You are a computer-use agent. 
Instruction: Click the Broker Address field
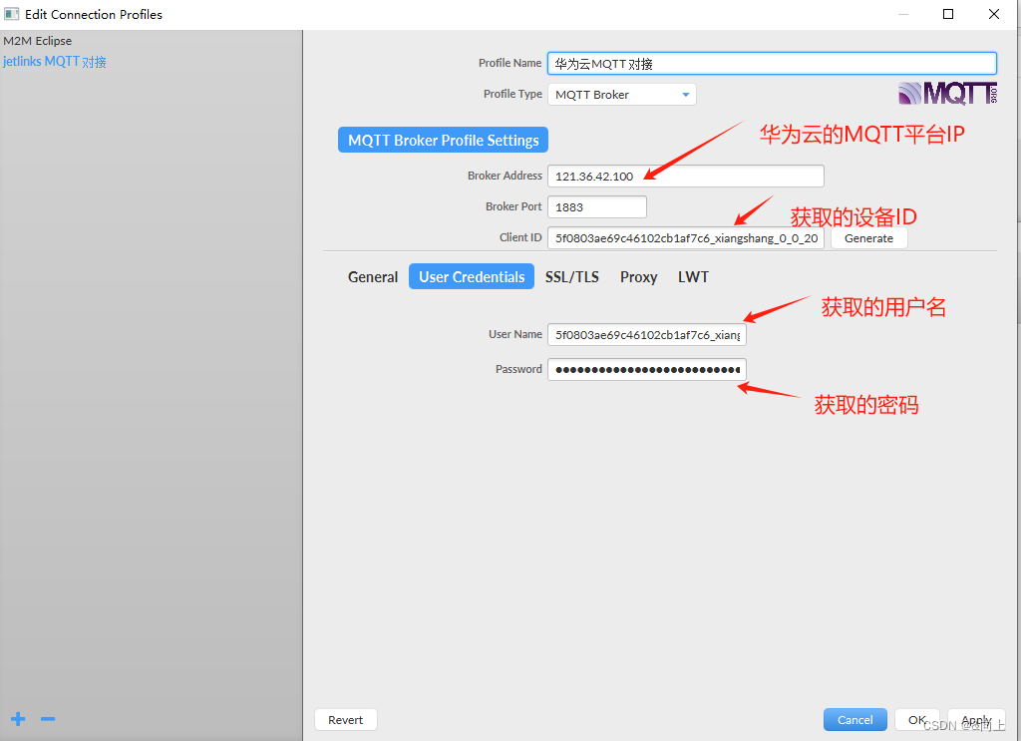click(686, 176)
